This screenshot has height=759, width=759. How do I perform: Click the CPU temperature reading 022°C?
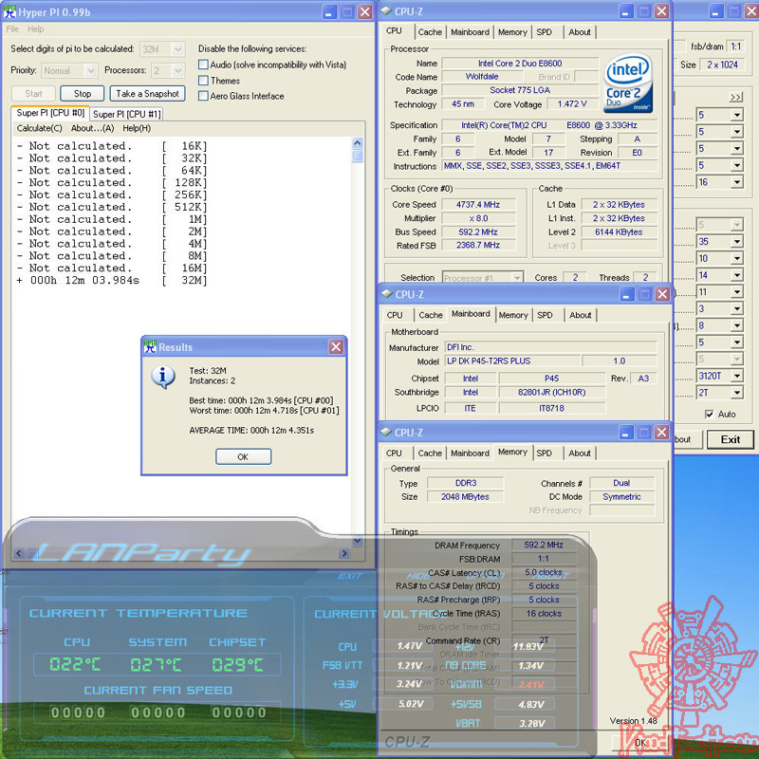(x=75, y=664)
